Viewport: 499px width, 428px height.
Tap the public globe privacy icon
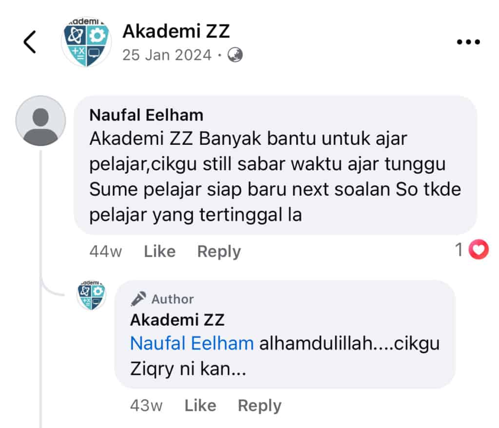[235, 55]
